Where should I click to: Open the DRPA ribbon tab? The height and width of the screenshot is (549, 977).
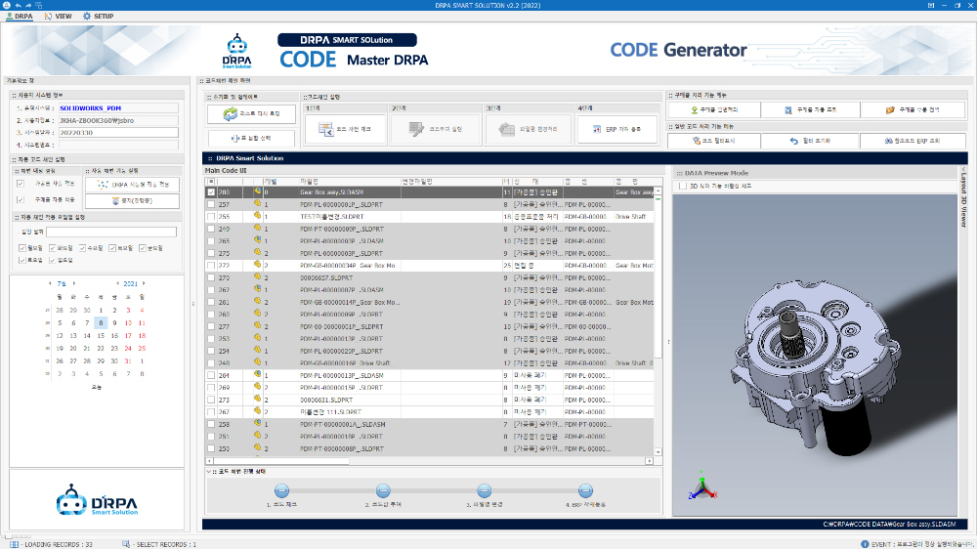click(x=20, y=17)
